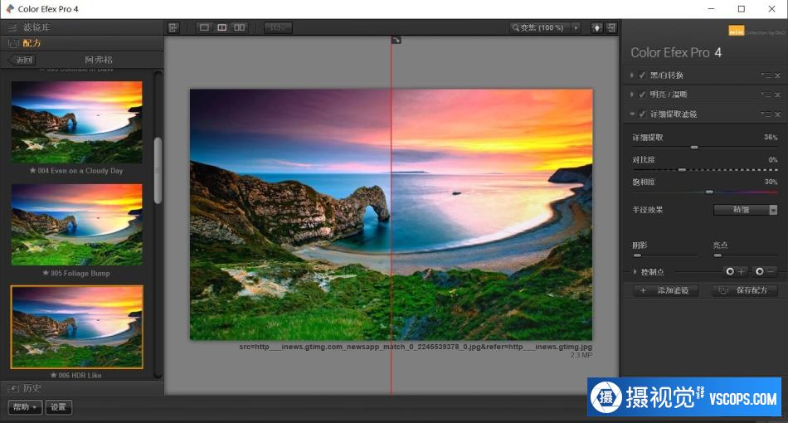
Task: Remove the 明亮 / 温暖 filter with X
Action: (777, 95)
